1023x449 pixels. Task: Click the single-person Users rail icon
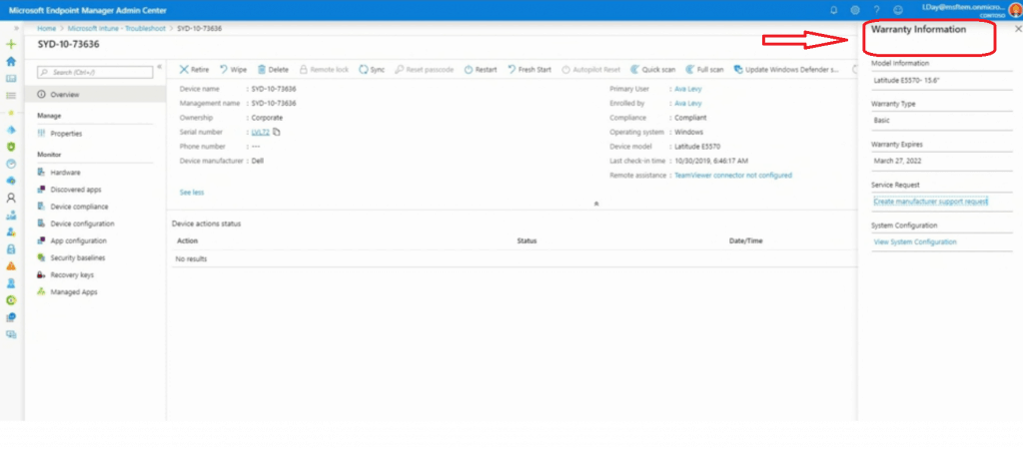click(10, 199)
